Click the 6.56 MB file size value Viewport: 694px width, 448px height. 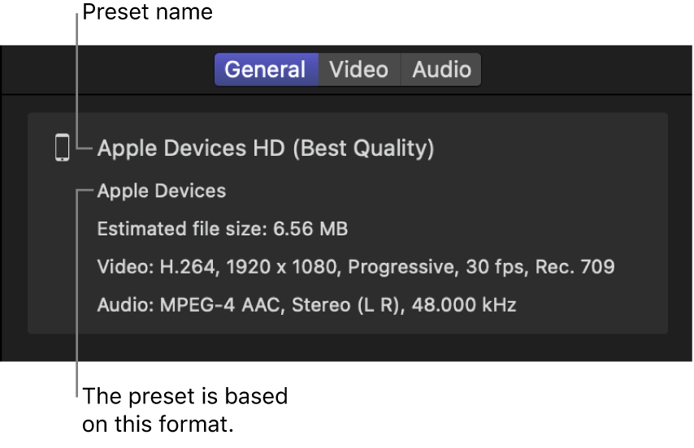[311, 230]
